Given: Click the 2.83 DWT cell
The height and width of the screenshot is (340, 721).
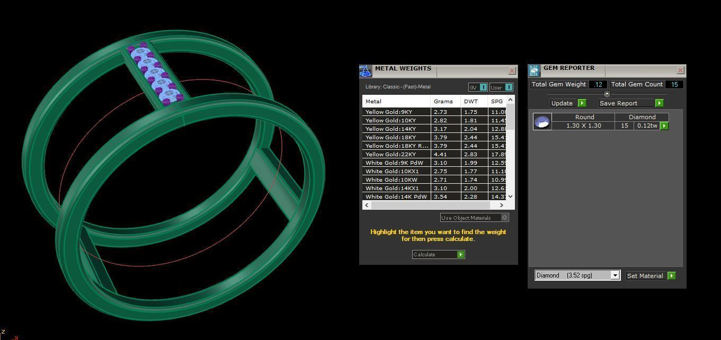Looking at the screenshot, I should coord(474,154).
